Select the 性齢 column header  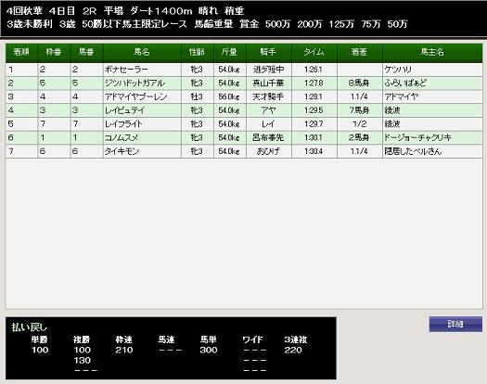(x=198, y=52)
